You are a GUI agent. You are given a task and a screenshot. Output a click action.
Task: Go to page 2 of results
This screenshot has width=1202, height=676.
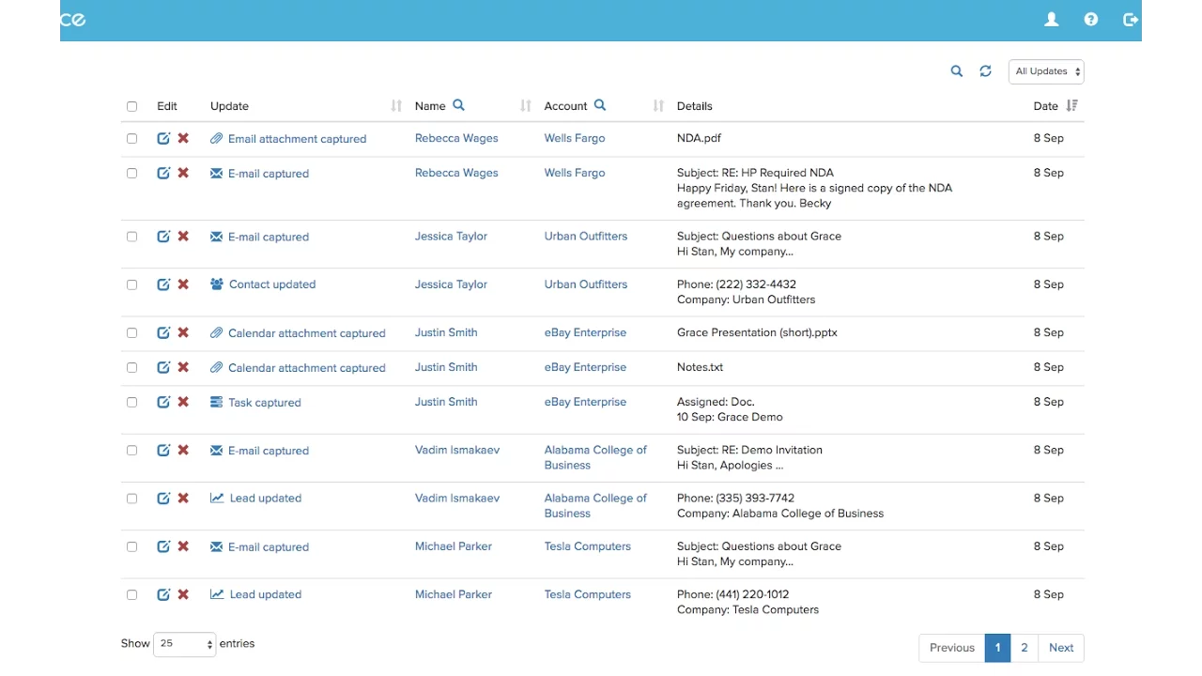pyautogui.click(x=1024, y=648)
